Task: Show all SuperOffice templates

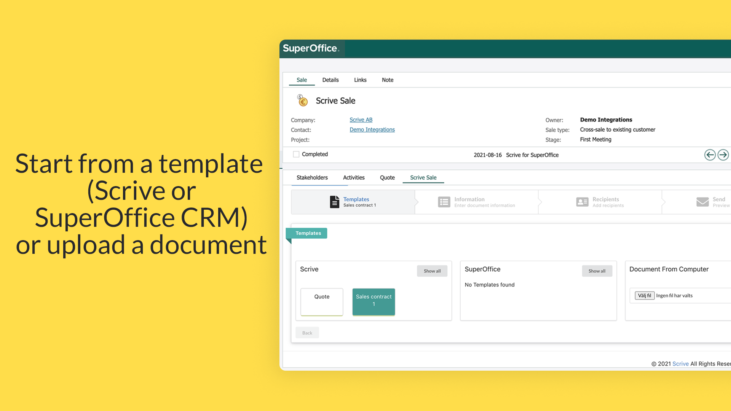Action: pyautogui.click(x=597, y=271)
